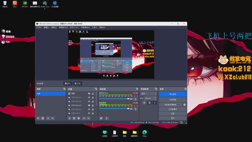Click the 滤镜 filters button
252x142 pixels.
coord(77,84)
